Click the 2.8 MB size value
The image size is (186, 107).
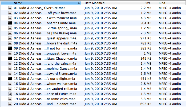point(146,84)
